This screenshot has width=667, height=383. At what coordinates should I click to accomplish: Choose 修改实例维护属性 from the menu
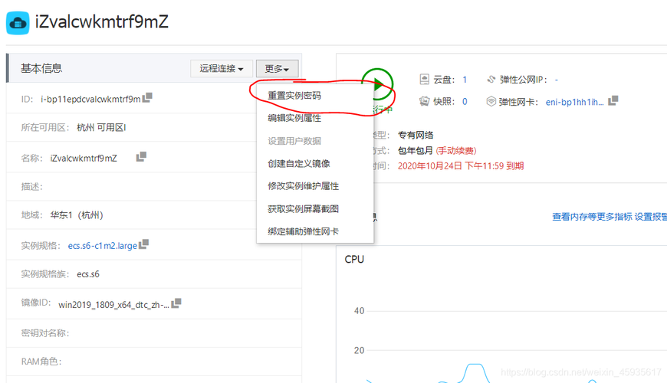tap(303, 186)
